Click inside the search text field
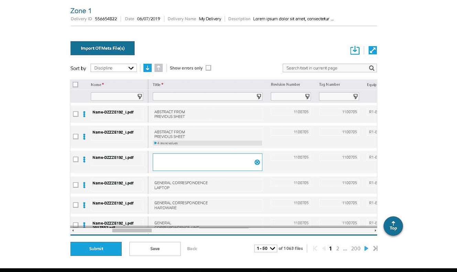 click(x=323, y=68)
